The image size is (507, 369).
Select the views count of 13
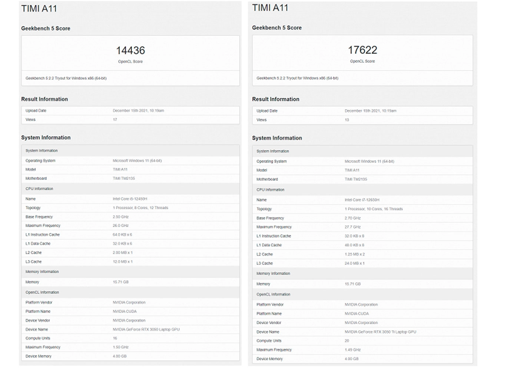point(347,120)
